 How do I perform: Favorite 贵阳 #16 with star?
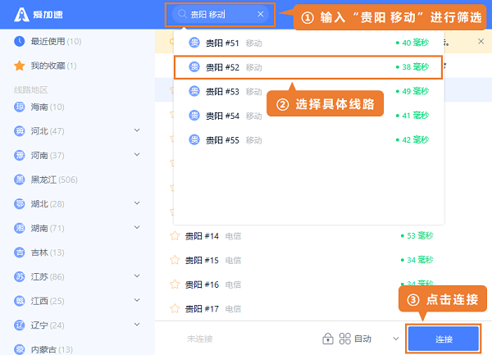point(175,284)
